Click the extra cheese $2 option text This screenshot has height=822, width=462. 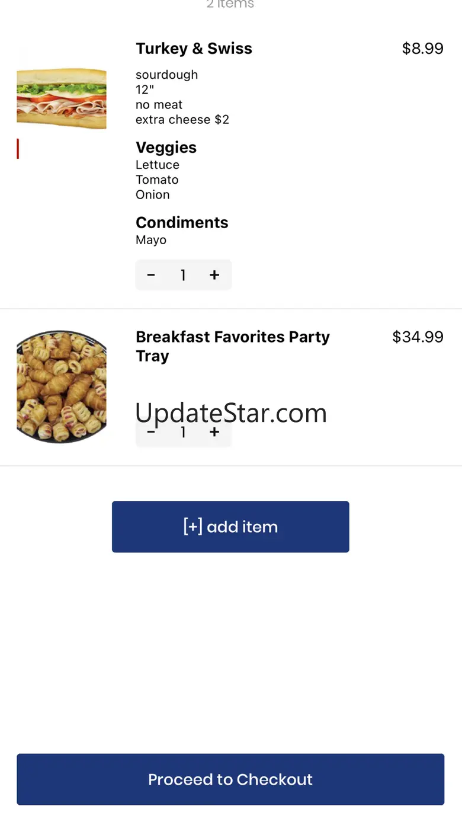(182, 120)
